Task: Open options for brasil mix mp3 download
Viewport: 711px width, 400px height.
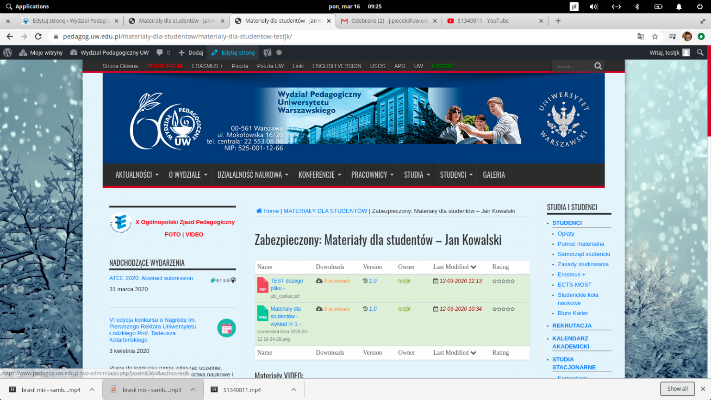Action: pyautogui.click(x=193, y=390)
